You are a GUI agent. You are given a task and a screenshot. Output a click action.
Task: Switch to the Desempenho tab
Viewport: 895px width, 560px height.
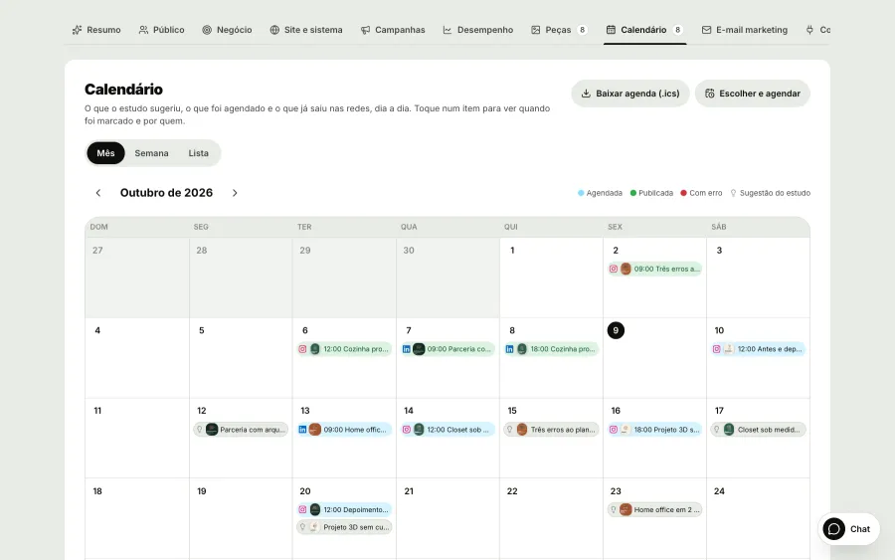(x=477, y=30)
